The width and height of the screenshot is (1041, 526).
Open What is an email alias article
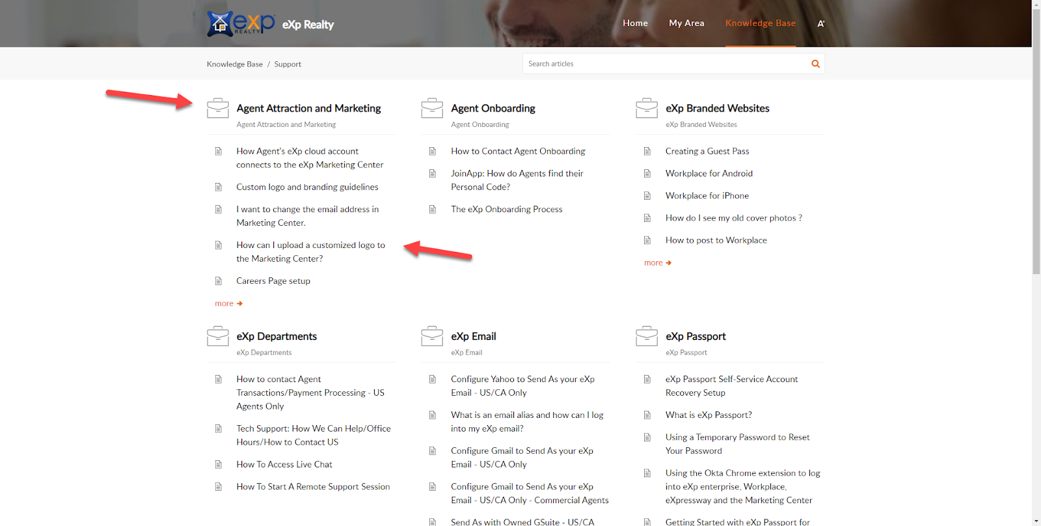[x=527, y=421]
